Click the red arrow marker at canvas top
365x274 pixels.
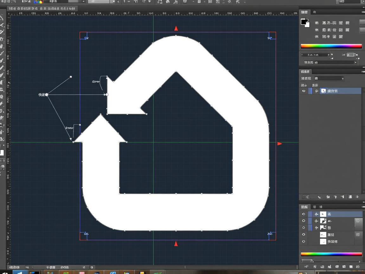tap(176, 29)
